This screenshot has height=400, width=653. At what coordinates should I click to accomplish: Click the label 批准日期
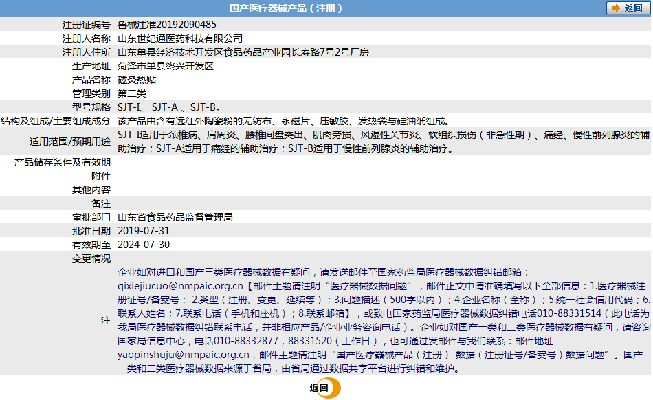[91, 231]
